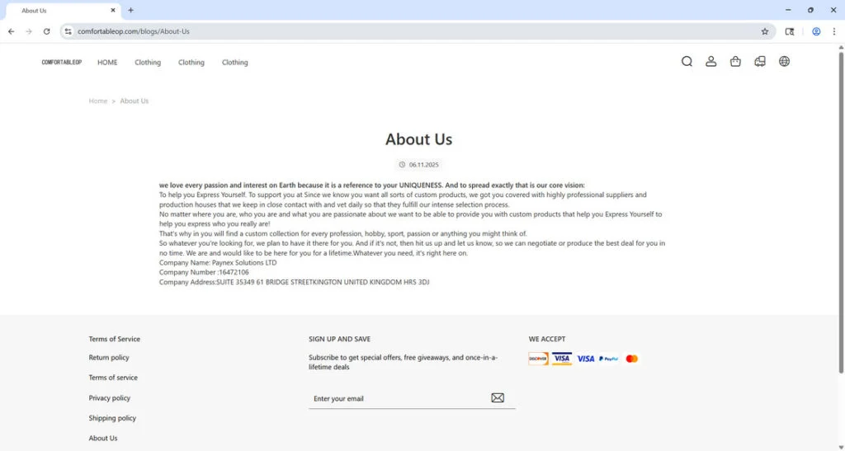Click the Terms of Service footer heading
The height and width of the screenshot is (451, 845).
(114, 339)
